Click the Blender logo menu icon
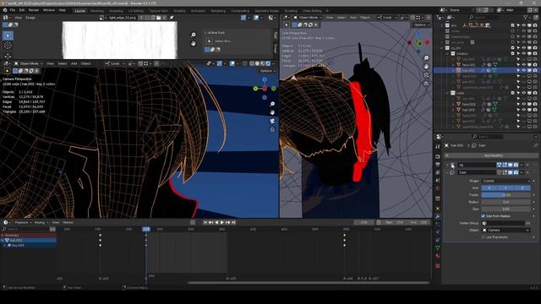541x304 pixels. (5, 10)
